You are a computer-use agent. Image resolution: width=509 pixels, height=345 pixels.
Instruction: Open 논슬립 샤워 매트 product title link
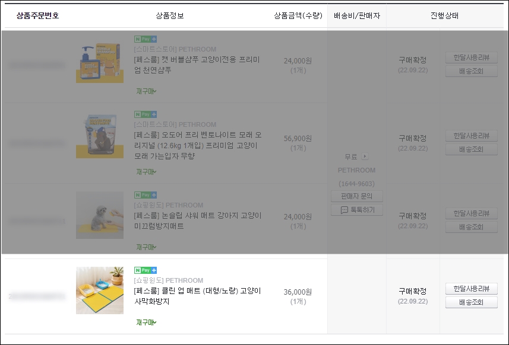pyautogui.click(x=197, y=221)
